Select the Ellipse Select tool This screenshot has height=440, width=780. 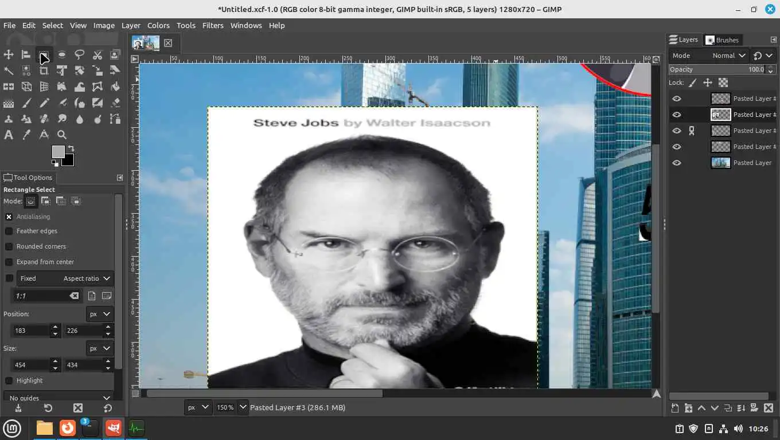click(x=62, y=54)
